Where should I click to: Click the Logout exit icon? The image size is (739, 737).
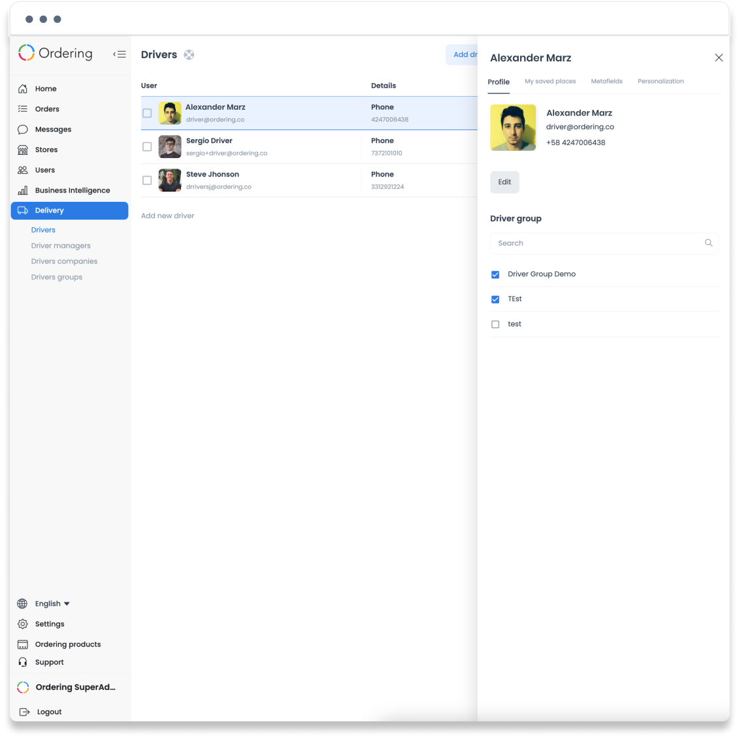coord(25,712)
